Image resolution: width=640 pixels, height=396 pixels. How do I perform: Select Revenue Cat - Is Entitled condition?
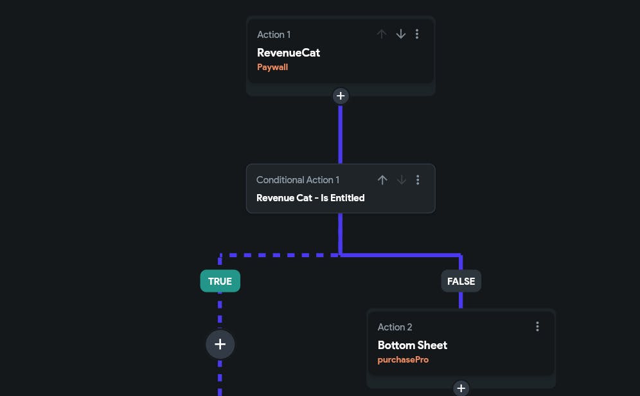click(310, 198)
